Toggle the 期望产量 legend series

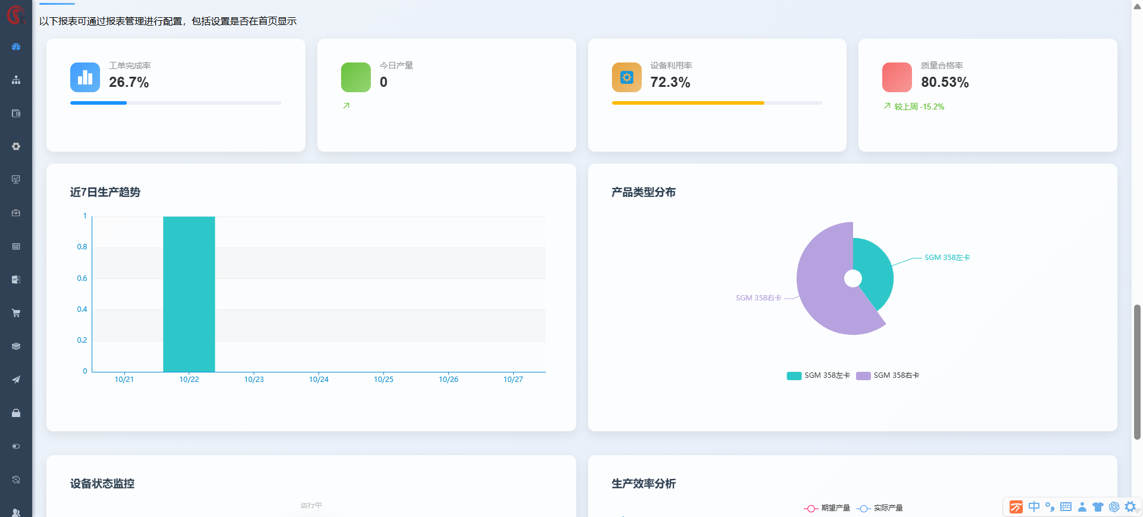point(827,508)
